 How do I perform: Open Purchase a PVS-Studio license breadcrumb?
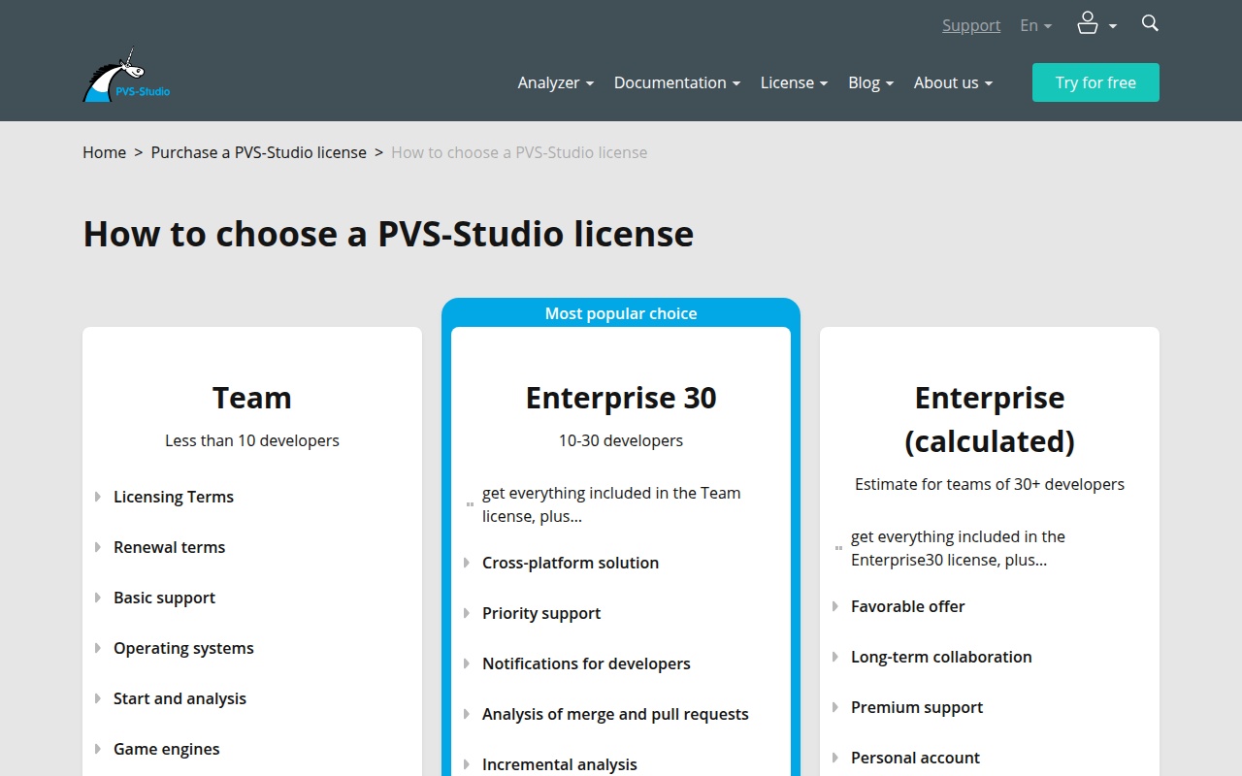[x=258, y=152]
